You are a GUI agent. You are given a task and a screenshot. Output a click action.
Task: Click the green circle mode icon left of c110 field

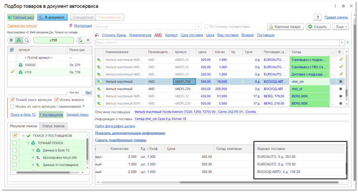point(11,40)
